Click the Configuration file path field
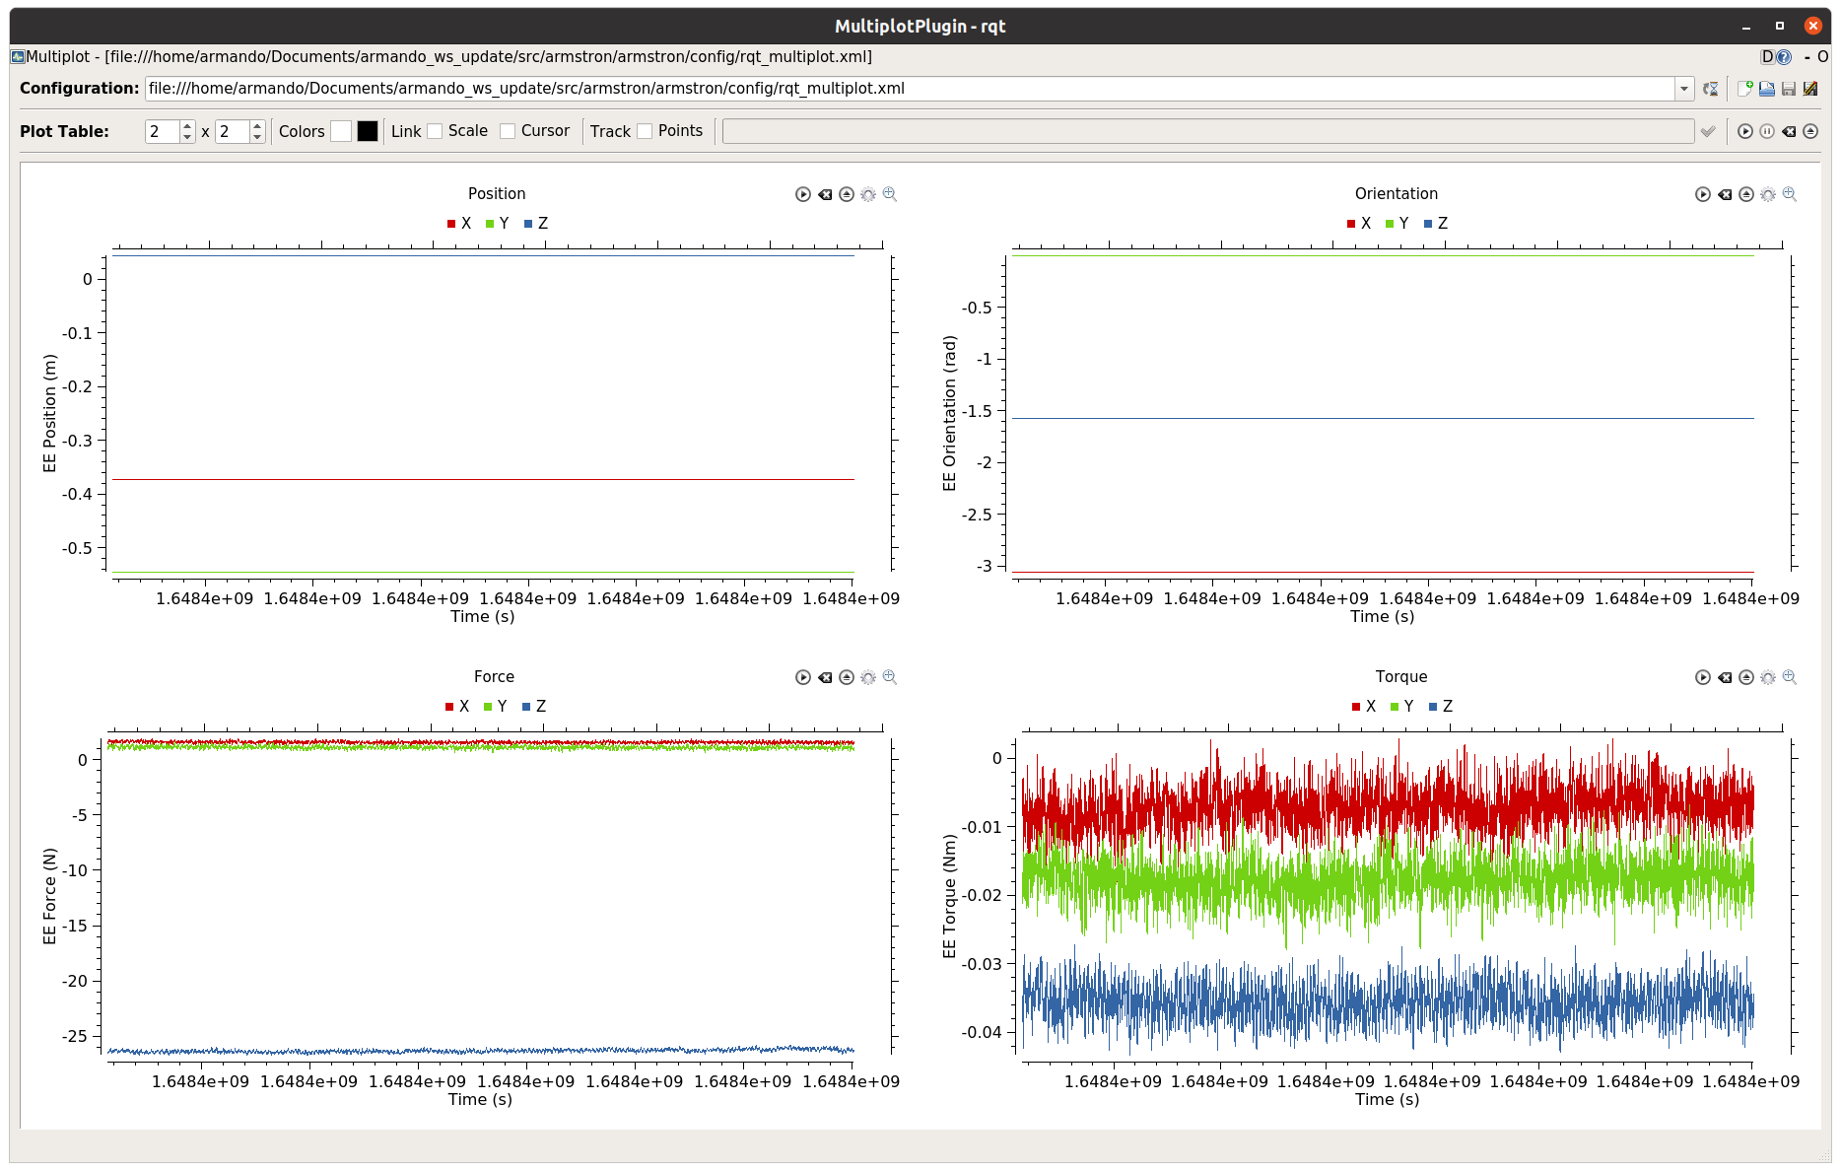This screenshot has width=1841, height=1172. point(911,89)
